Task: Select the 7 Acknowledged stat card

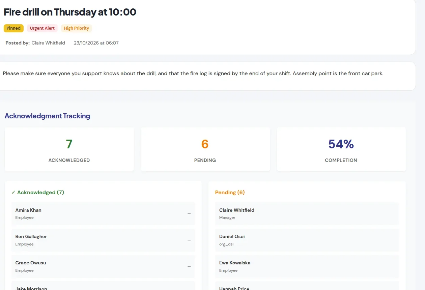Action: click(69, 149)
